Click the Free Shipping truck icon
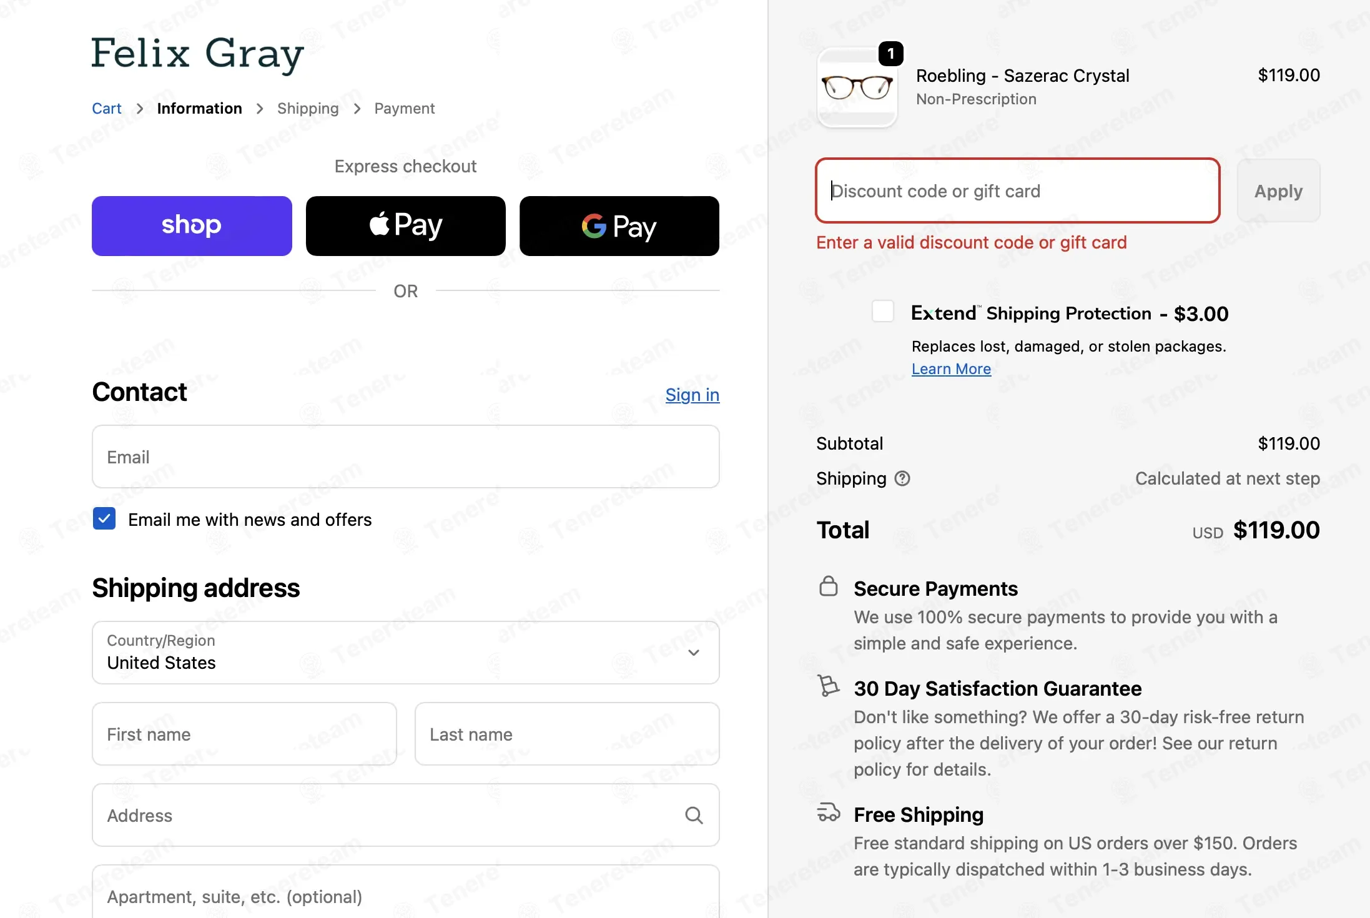 coord(829,812)
